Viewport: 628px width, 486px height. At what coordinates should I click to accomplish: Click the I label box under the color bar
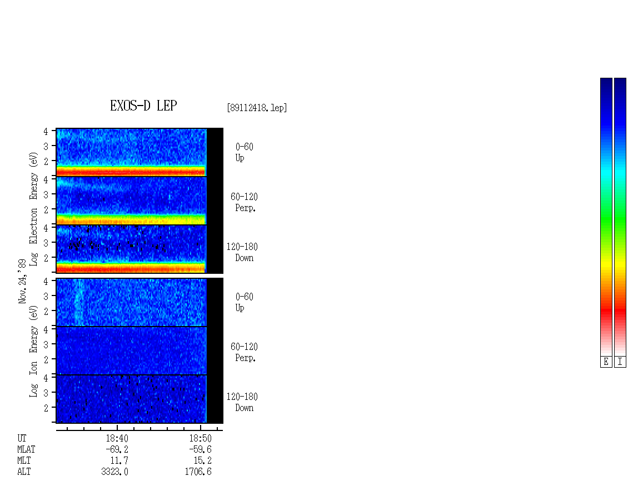[620, 362]
